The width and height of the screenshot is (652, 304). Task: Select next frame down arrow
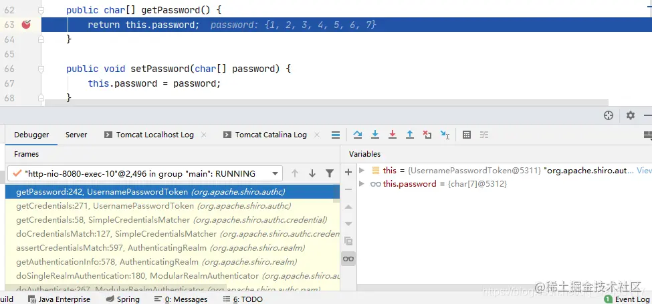click(312, 173)
